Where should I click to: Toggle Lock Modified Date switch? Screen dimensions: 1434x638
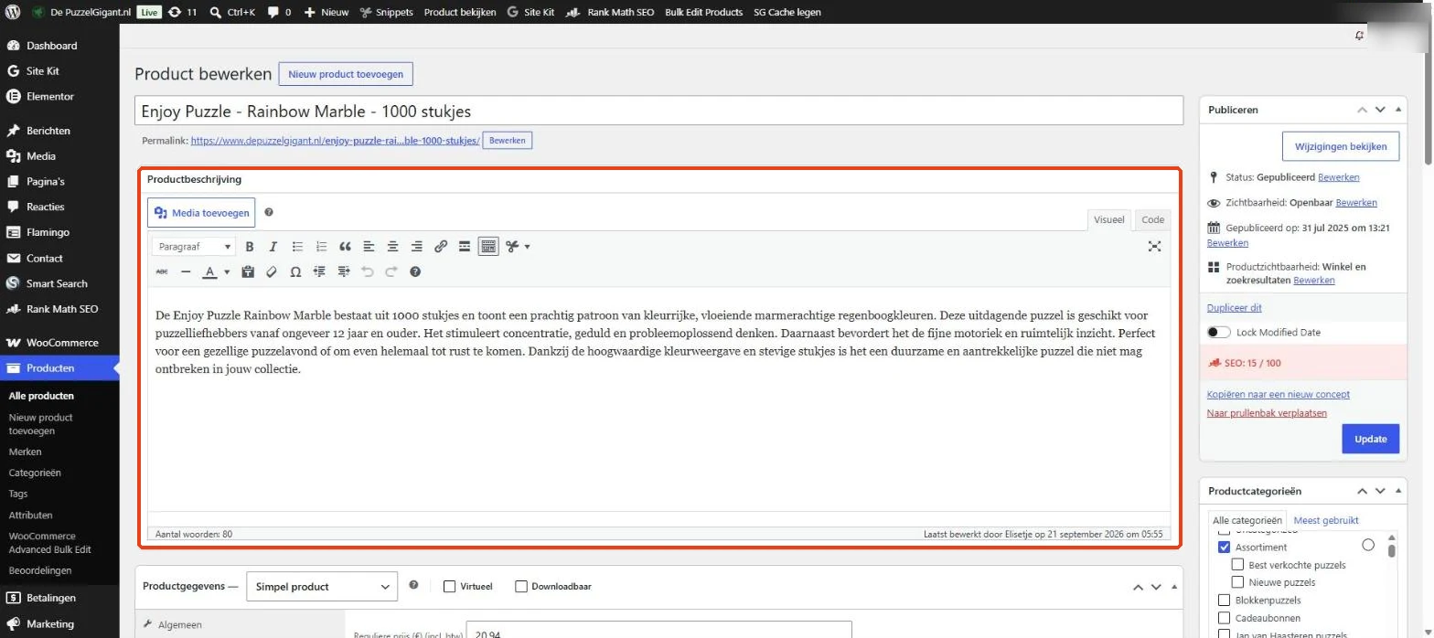pos(1218,333)
